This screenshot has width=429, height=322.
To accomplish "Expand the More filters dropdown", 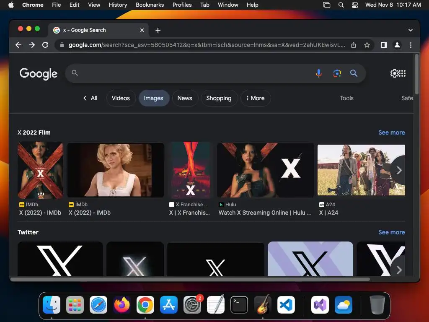I will point(256,98).
